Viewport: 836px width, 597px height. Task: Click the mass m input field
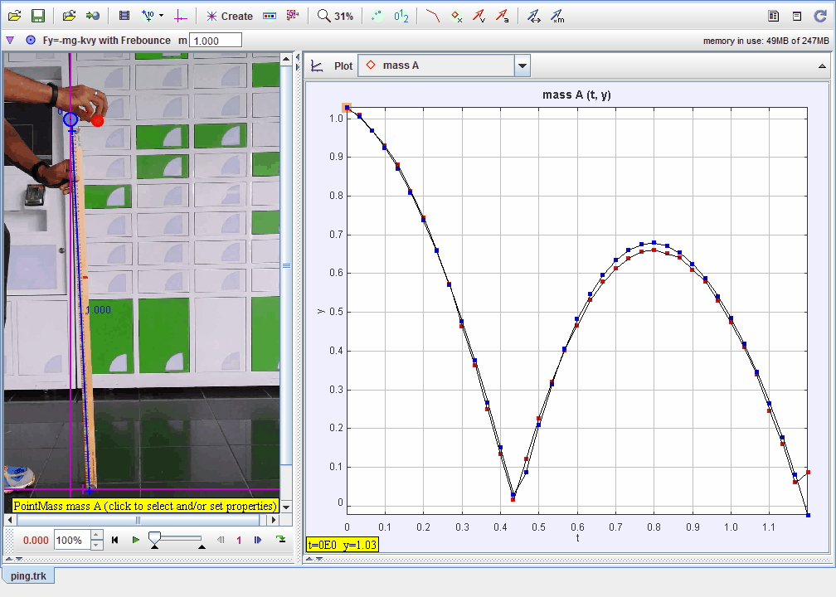(216, 40)
